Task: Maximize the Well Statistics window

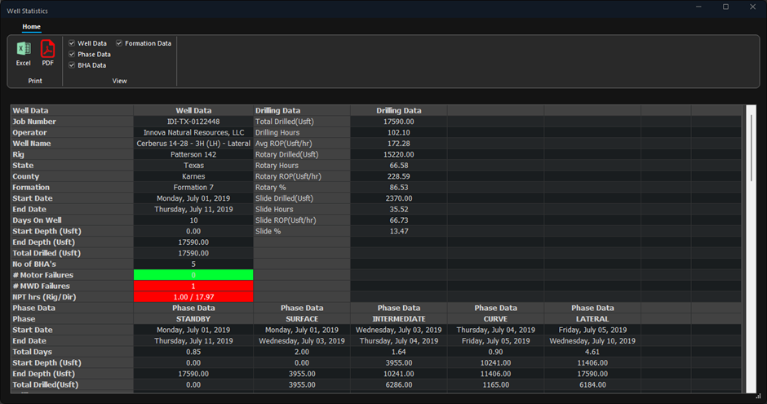Action: 725,7
